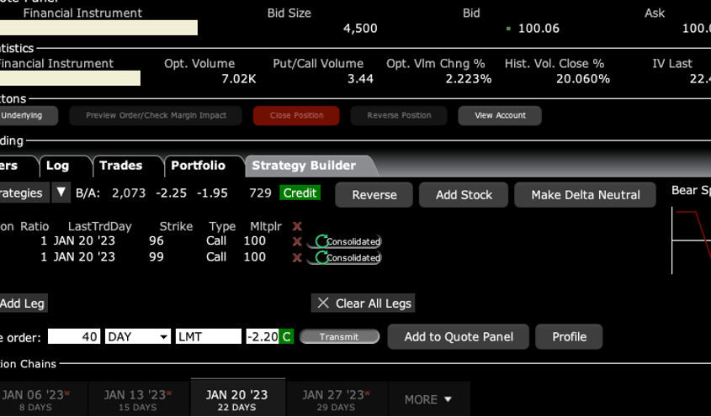Screen dimensions: 711x417
Task: Click the red Close Position button
Action: click(x=296, y=116)
